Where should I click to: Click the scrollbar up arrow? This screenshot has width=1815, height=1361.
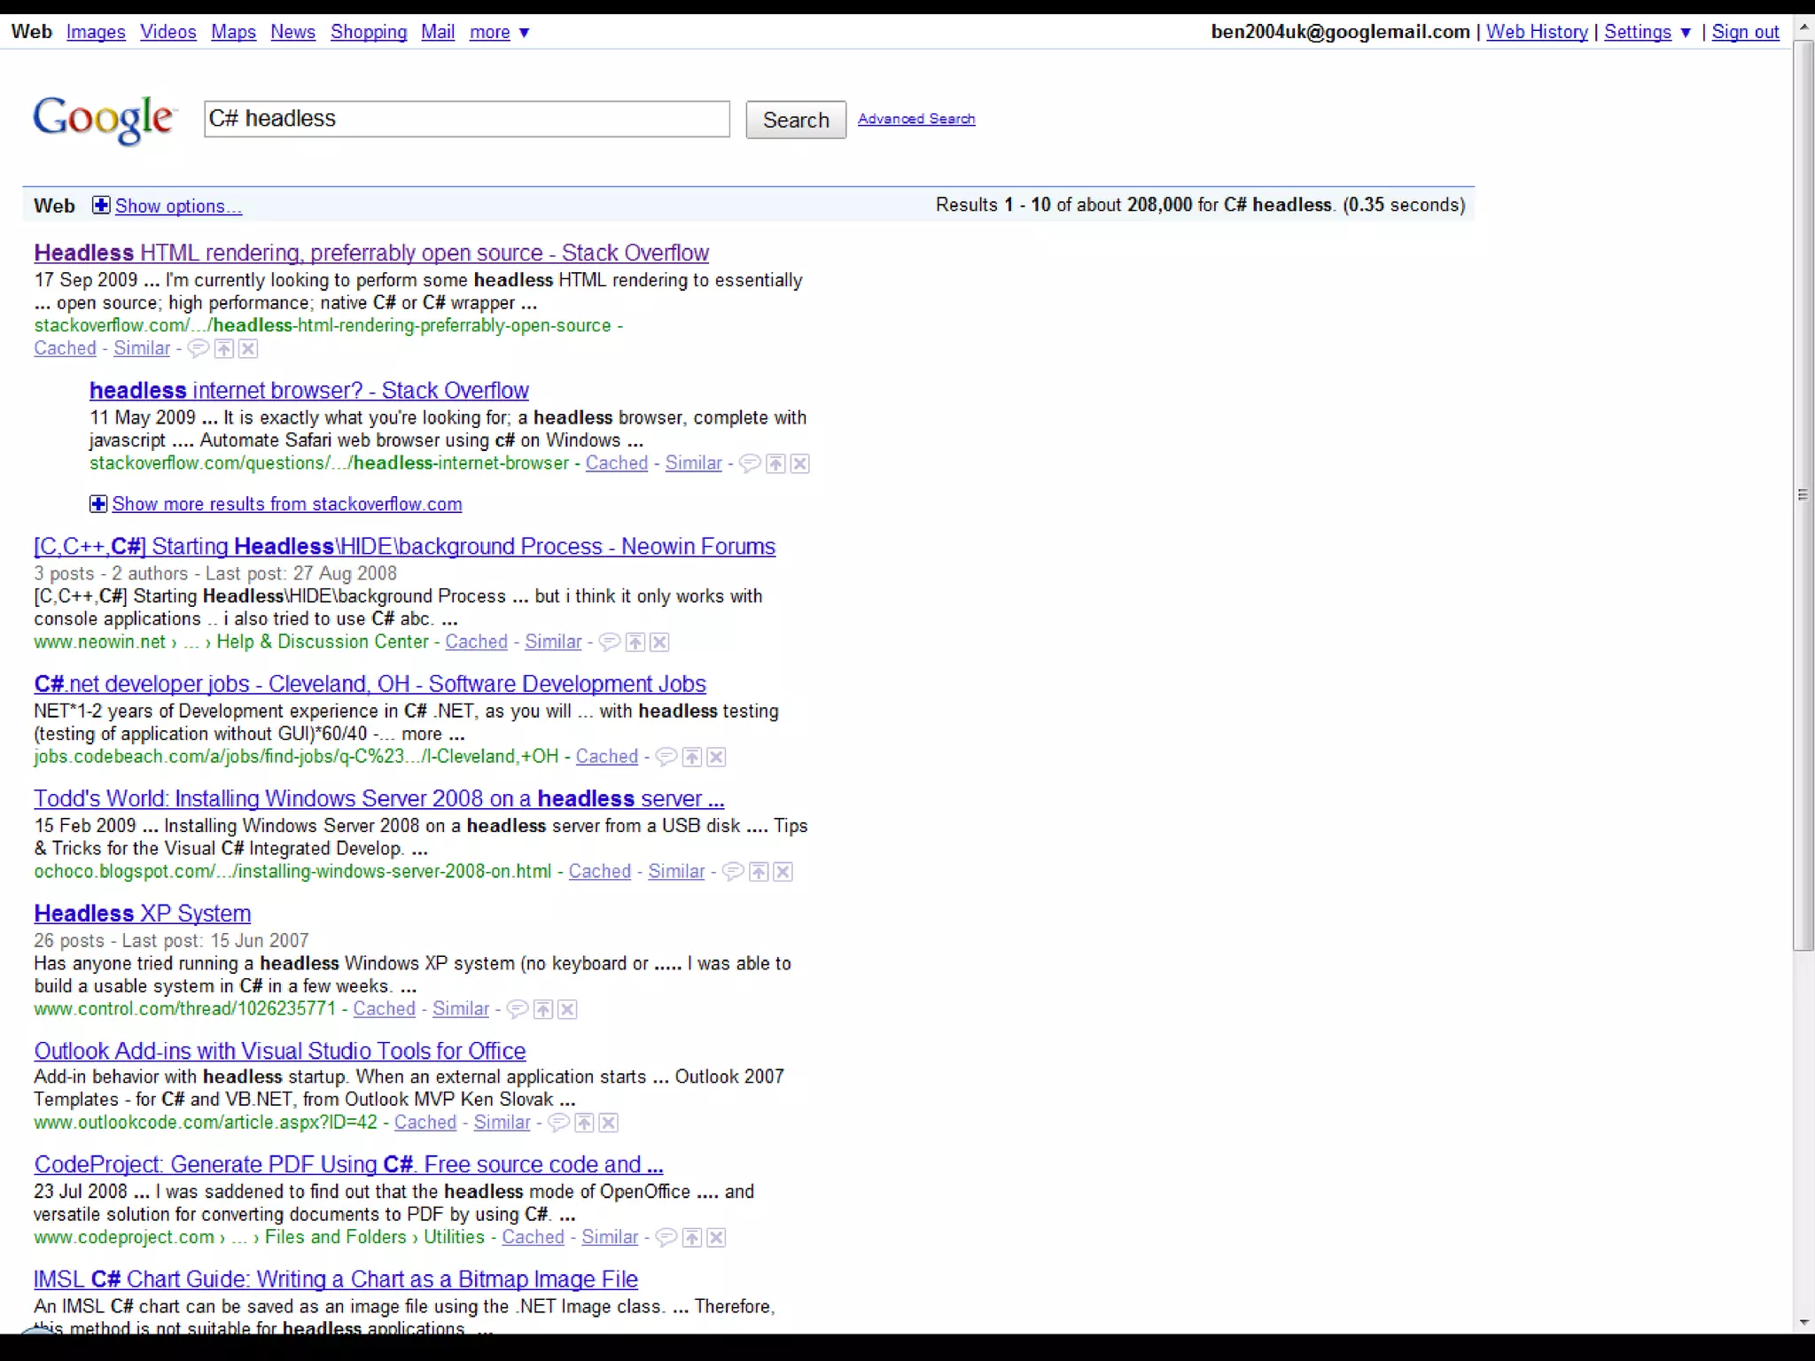point(1803,27)
